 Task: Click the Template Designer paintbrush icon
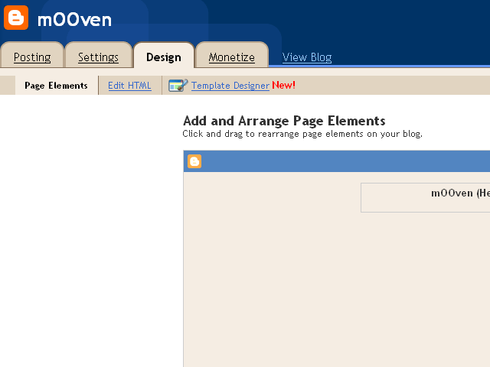(x=178, y=85)
